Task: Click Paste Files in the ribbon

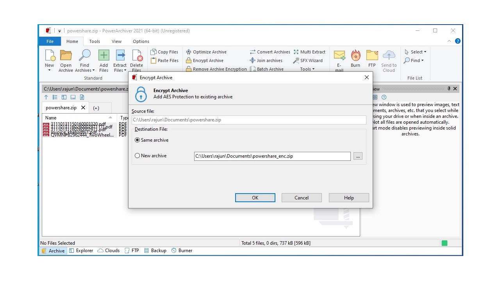Action: [164, 60]
